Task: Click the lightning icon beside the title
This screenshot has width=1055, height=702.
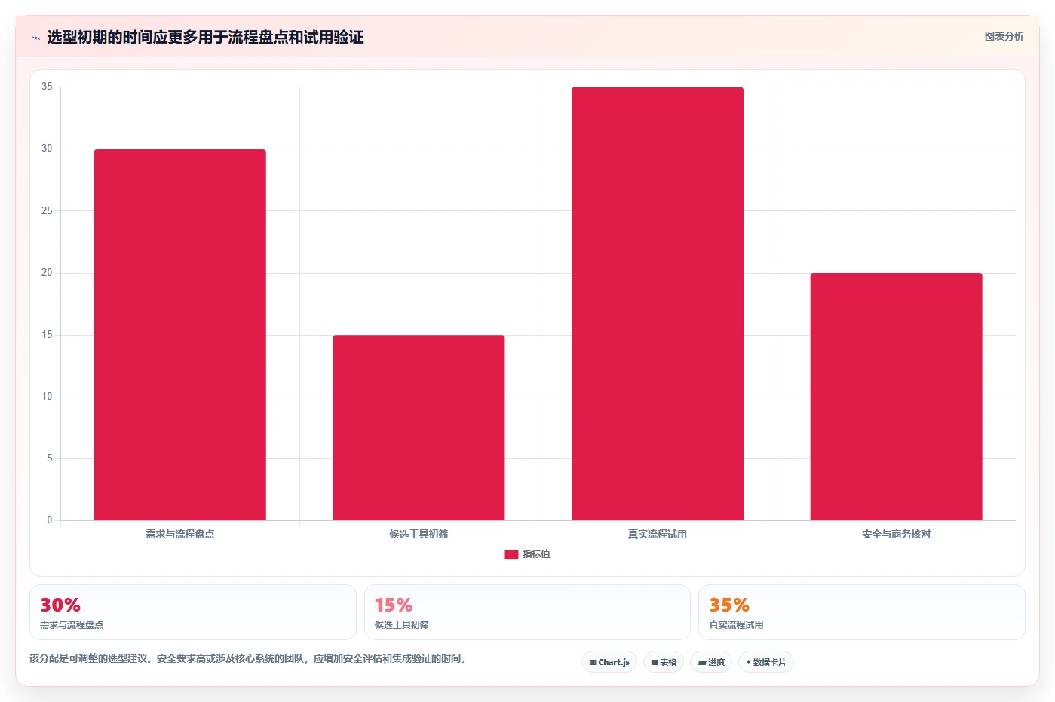Action: 35,38
